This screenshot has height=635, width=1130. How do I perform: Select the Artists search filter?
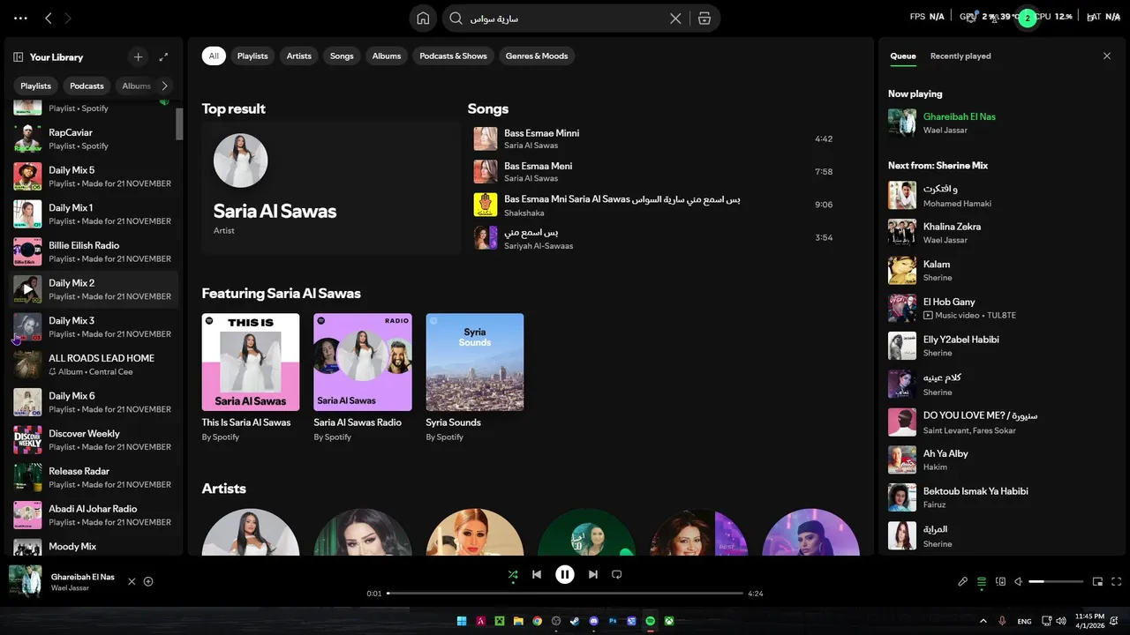coord(299,56)
